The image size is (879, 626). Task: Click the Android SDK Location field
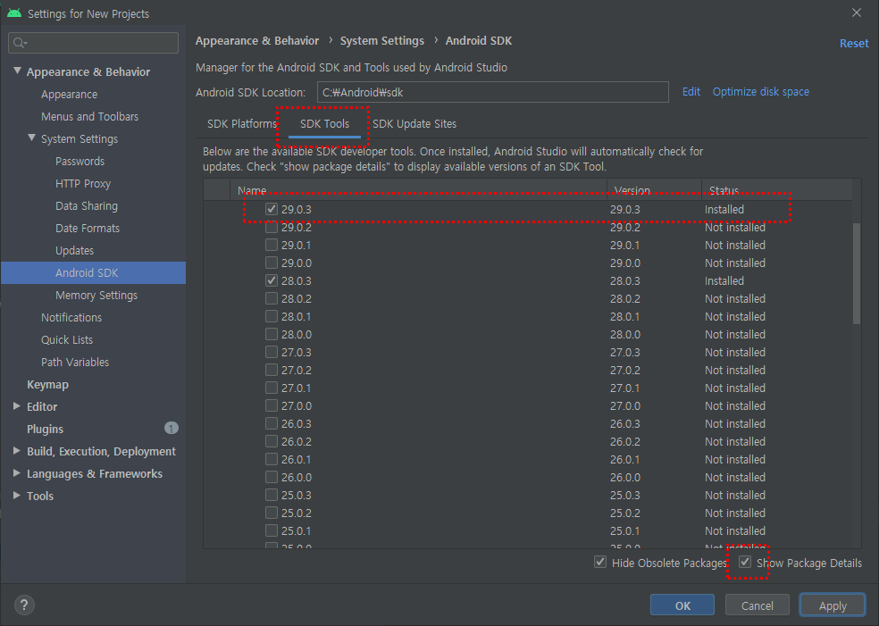[x=493, y=92]
